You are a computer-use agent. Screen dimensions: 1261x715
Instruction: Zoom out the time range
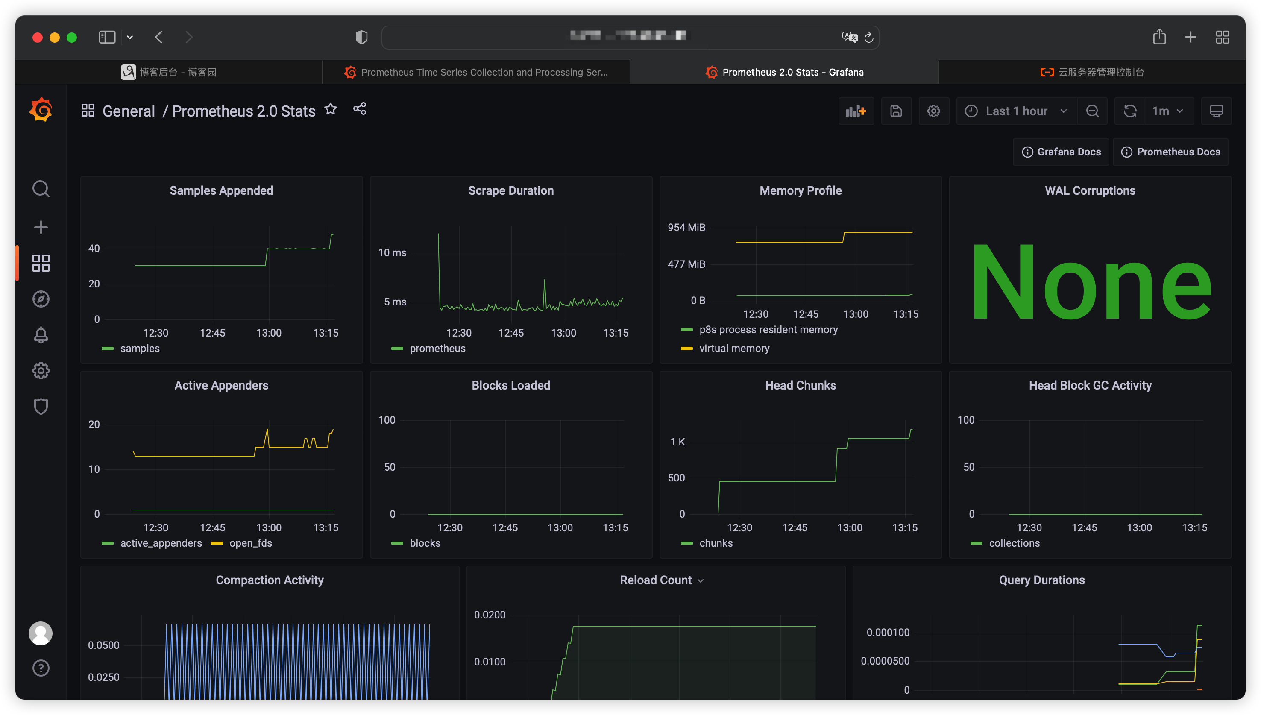(x=1093, y=111)
